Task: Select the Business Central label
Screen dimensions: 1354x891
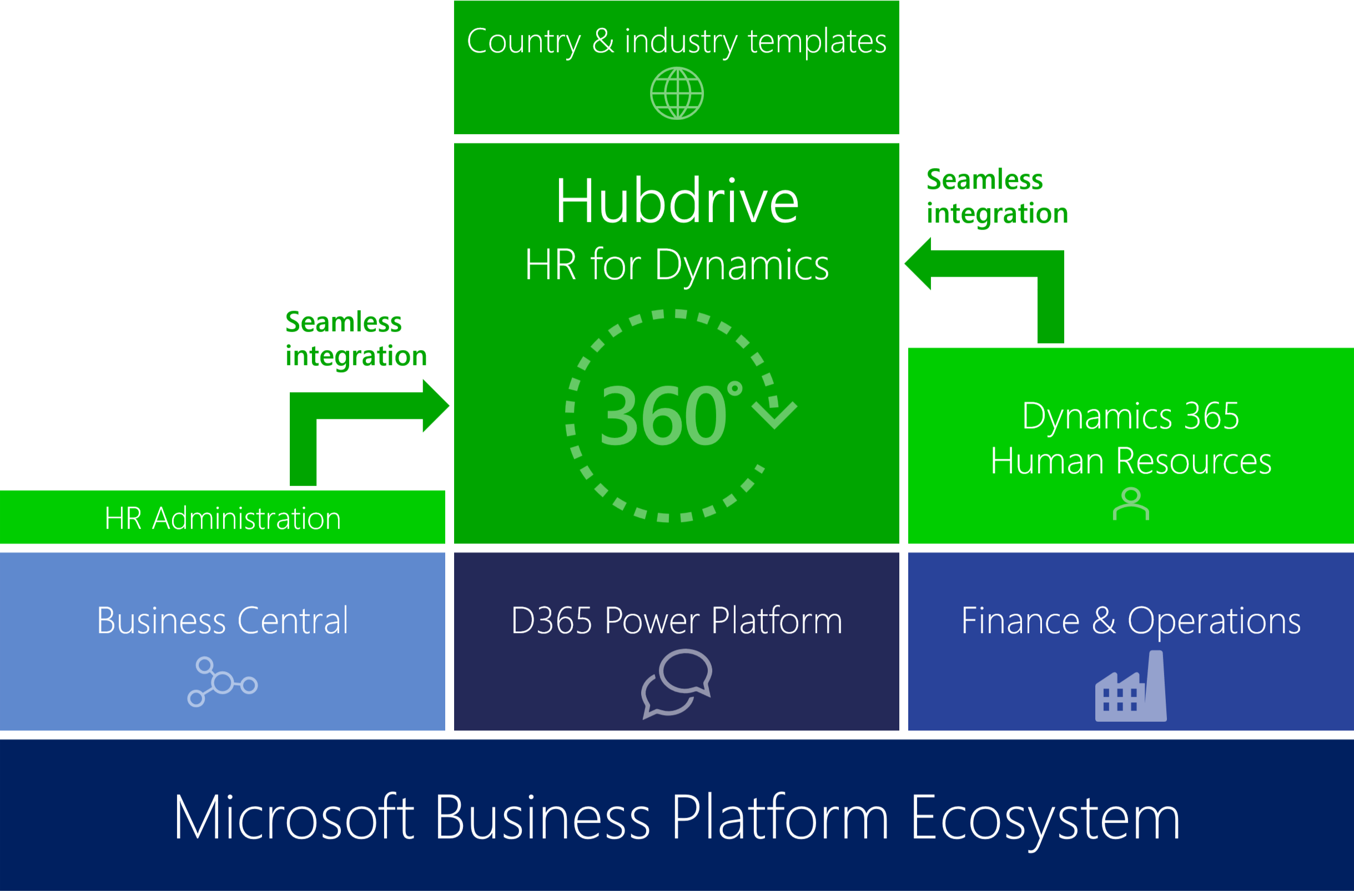Action: 223,620
